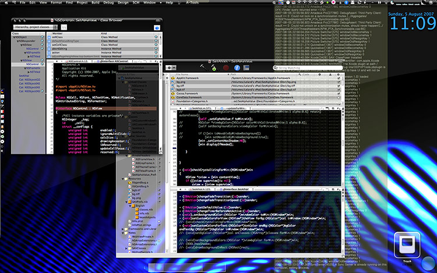Collapse the Resources group folder
This screenshot has height=273, width=437.
click(x=122, y=179)
